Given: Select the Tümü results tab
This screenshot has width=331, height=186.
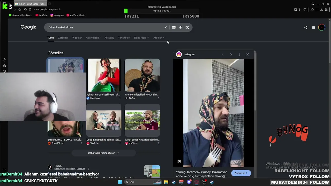Looking at the screenshot, I should point(50,38).
